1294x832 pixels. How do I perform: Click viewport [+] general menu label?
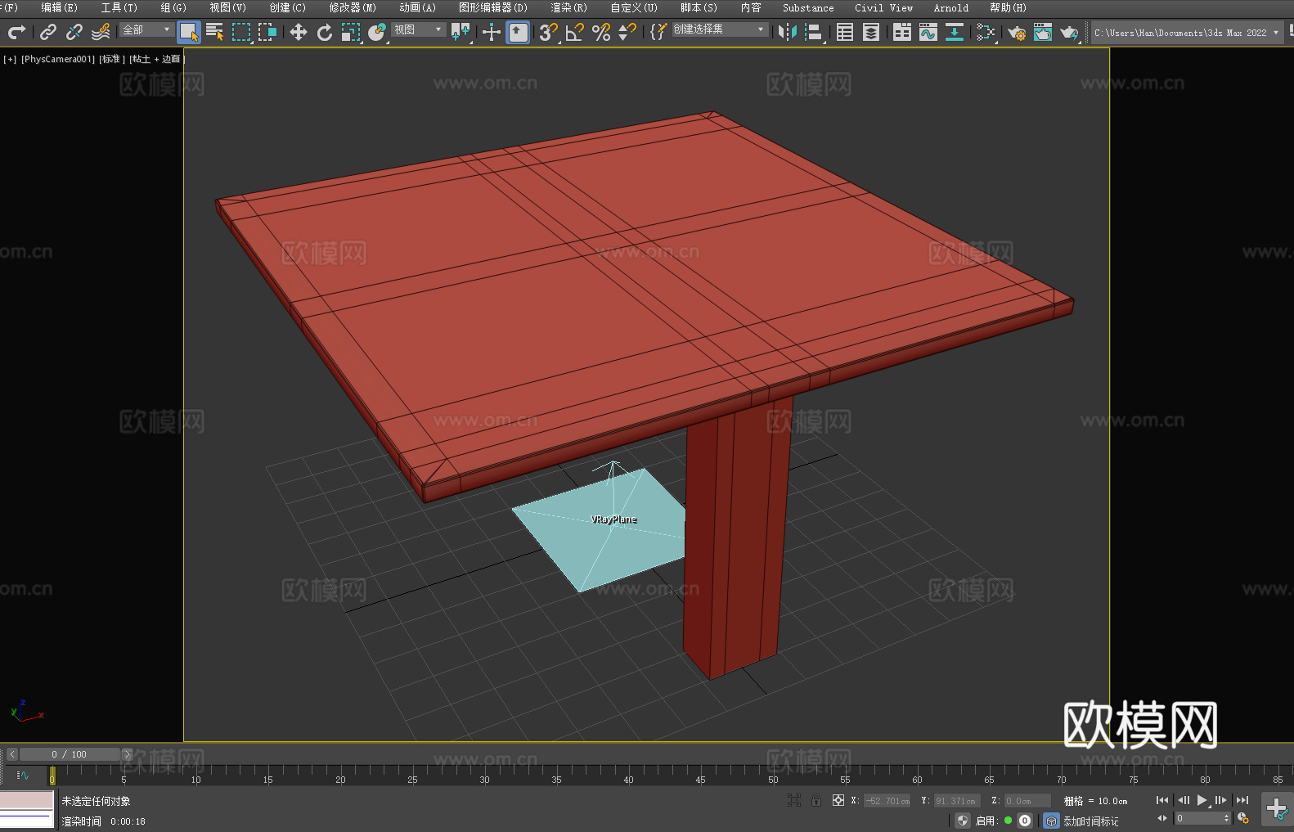tap(10, 59)
